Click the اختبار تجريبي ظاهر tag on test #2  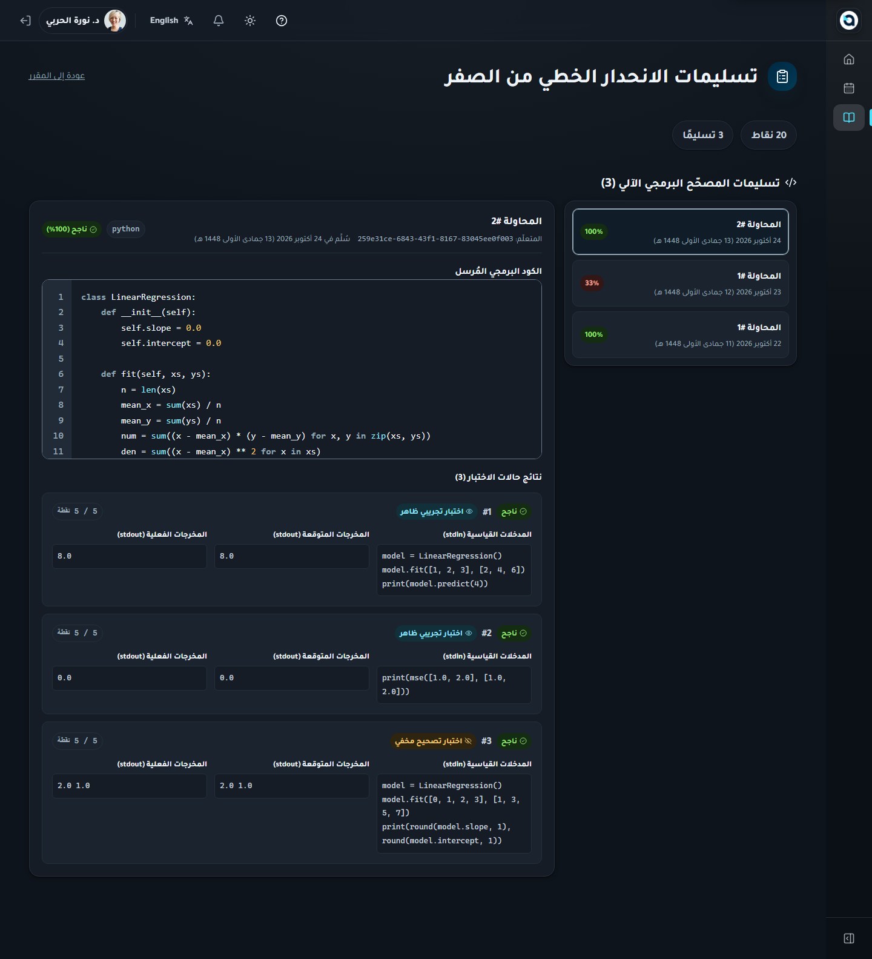tap(435, 634)
